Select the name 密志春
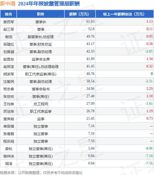The width and height of the screenshot is (154, 175). [x=9, y=89]
